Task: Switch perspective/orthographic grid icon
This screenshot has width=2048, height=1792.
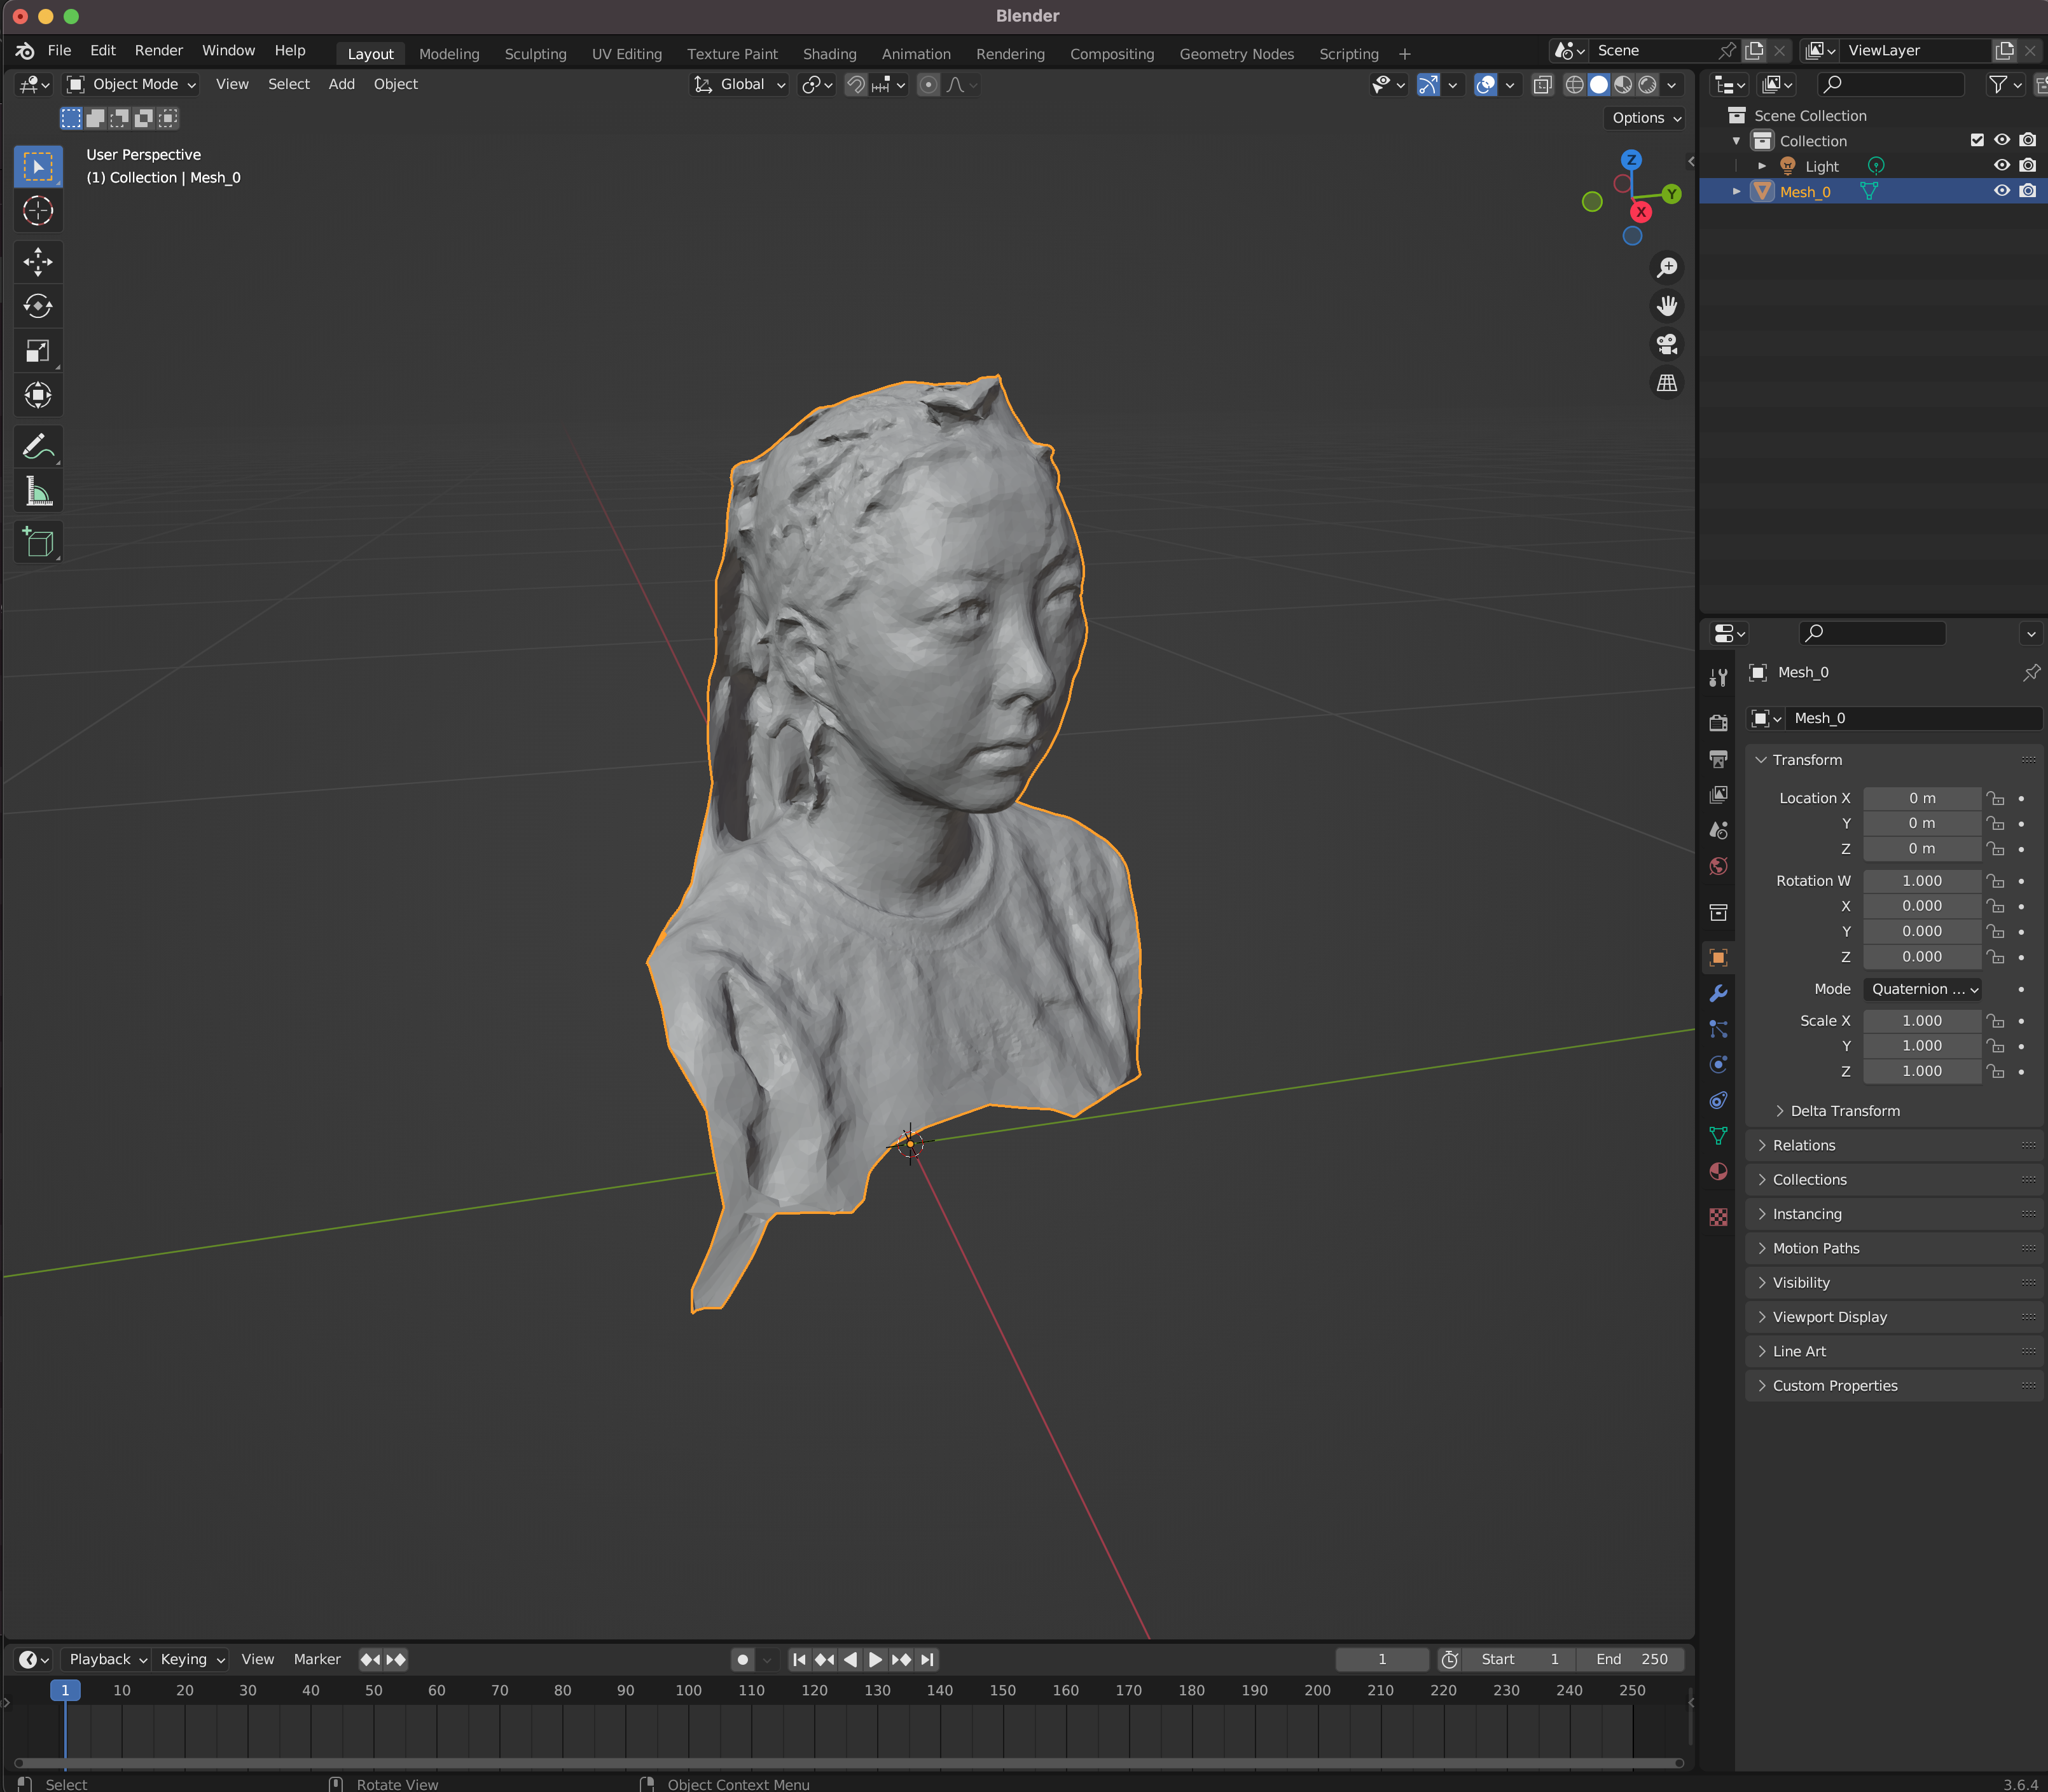Action: [1667, 383]
